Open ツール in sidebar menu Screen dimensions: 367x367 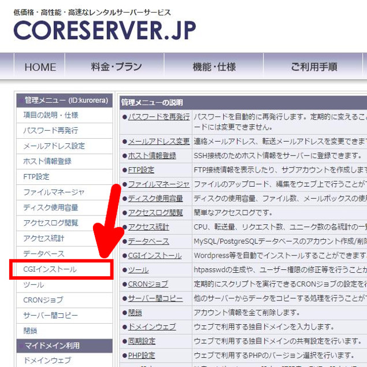[65, 285]
